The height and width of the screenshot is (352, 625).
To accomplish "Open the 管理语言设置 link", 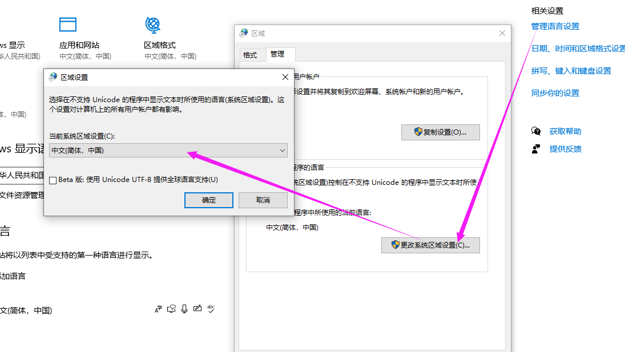I will [x=555, y=26].
